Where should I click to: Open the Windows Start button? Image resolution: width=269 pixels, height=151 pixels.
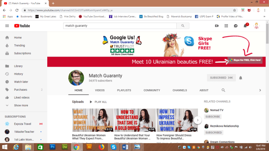coord(4,147)
